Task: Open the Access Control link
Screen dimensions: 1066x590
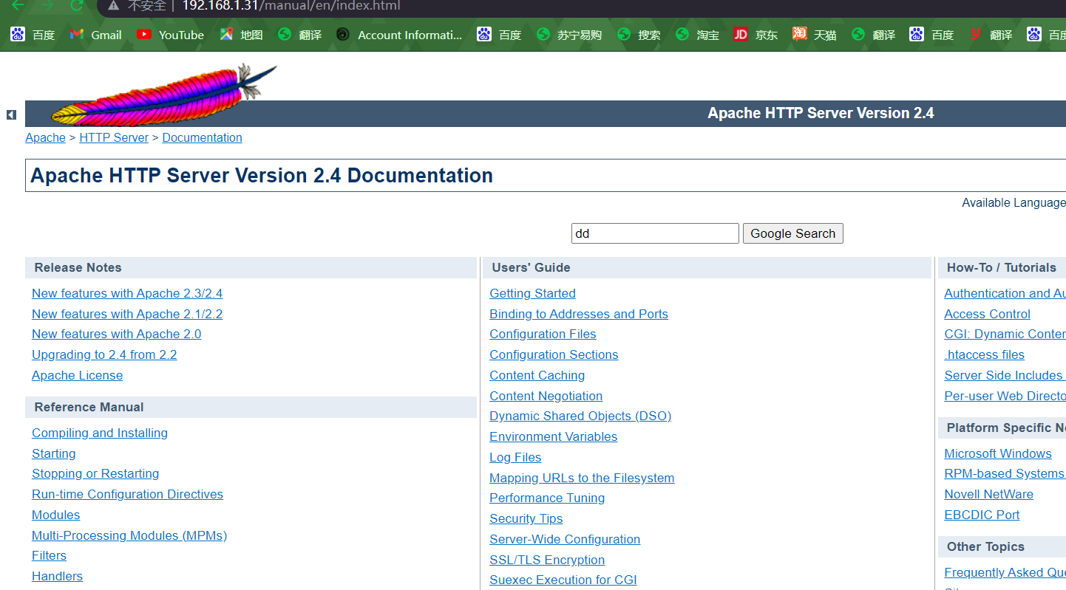Action: pyautogui.click(x=987, y=314)
